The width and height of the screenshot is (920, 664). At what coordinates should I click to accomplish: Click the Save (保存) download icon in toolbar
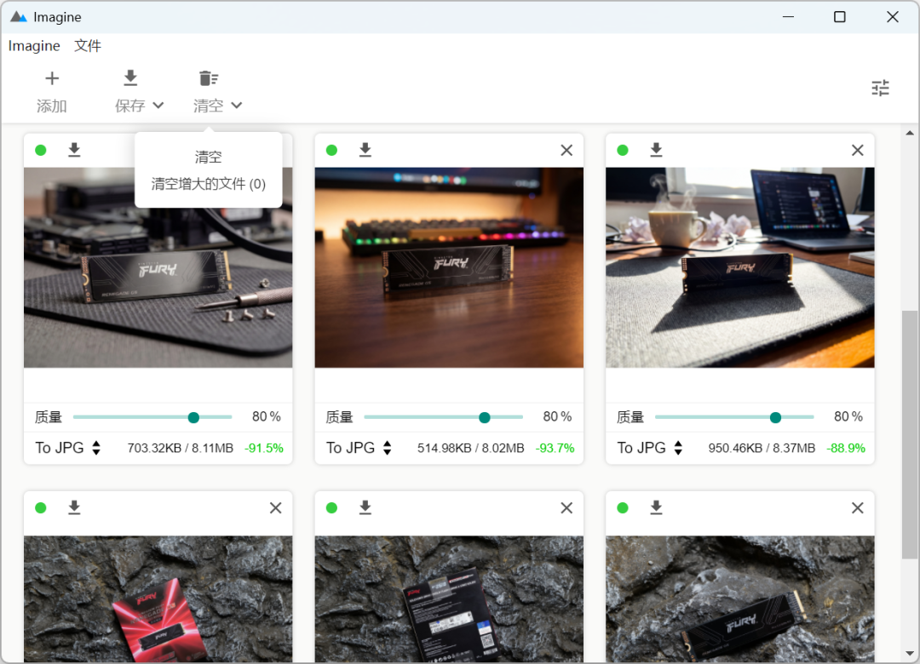coord(130,78)
